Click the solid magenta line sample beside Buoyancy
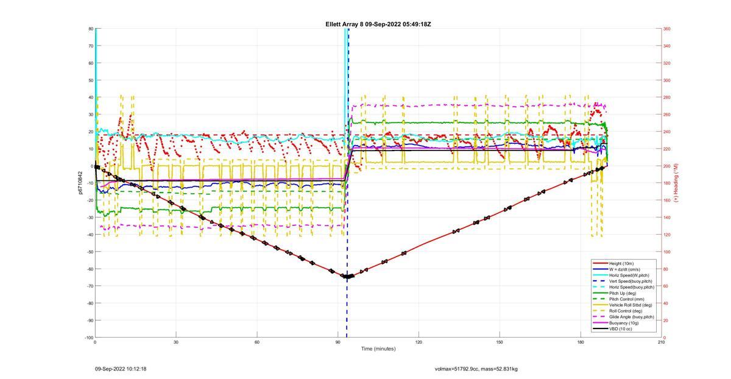The width and height of the screenshot is (731, 379). click(599, 323)
